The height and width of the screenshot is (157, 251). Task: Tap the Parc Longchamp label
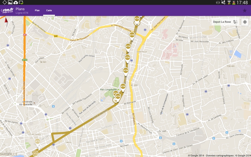pyautogui.click(x=108, y=89)
